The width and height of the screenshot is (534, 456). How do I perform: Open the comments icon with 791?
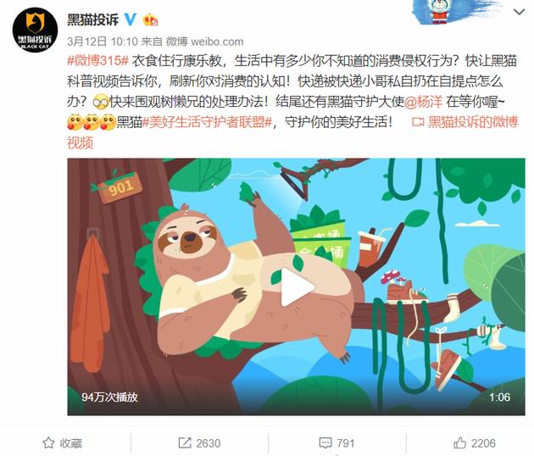325,443
